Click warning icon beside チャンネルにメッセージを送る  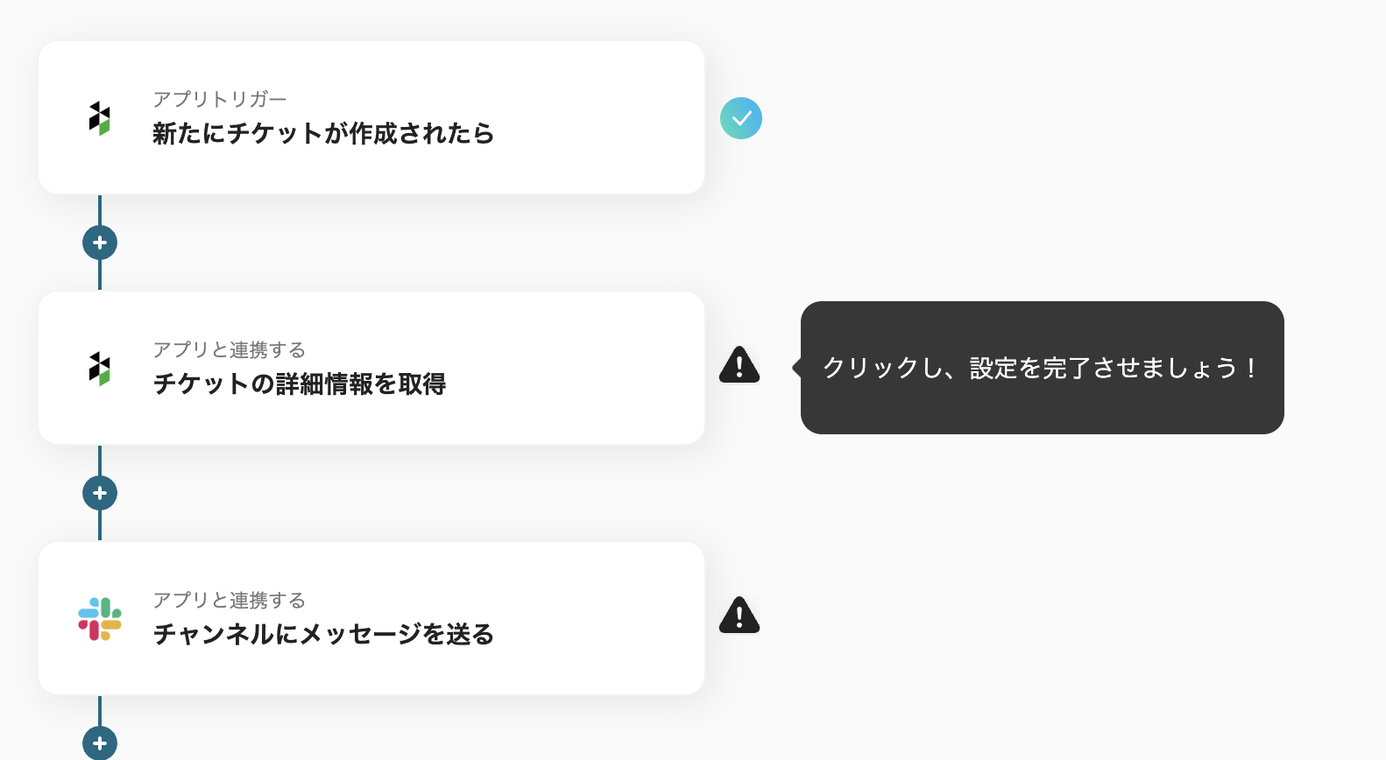(739, 616)
